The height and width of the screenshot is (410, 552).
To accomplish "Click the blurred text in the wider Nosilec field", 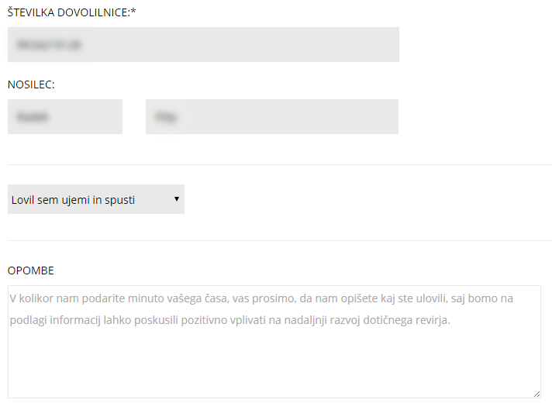I will coord(165,116).
